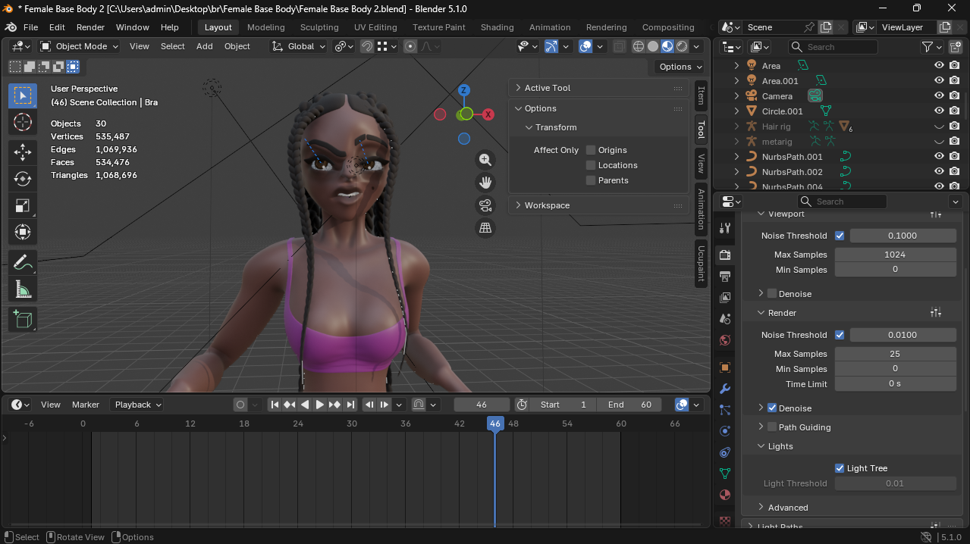
Task: Enable the Locations checkbox
Action: [591, 165]
